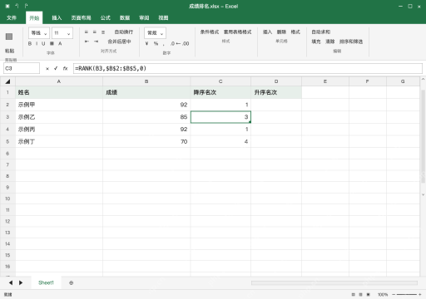Click the increase/decrease decimal icon
Viewport: 426px width, 299px height.
pyautogui.click(x=180, y=43)
